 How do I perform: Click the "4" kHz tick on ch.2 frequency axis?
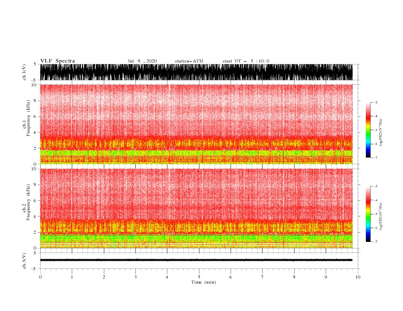(x=36, y=216)
